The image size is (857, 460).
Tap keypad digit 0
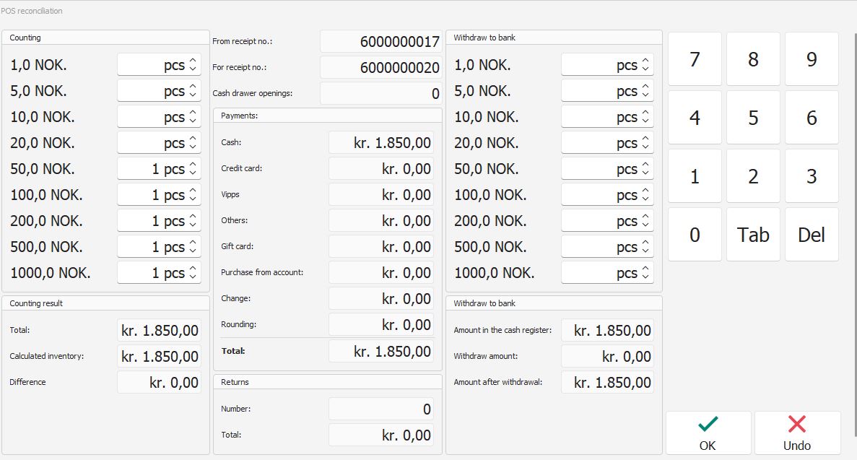pyautogui.click(x=695, y=235)
